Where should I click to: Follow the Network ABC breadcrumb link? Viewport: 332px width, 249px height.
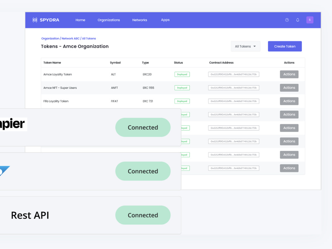pos(70,39)
